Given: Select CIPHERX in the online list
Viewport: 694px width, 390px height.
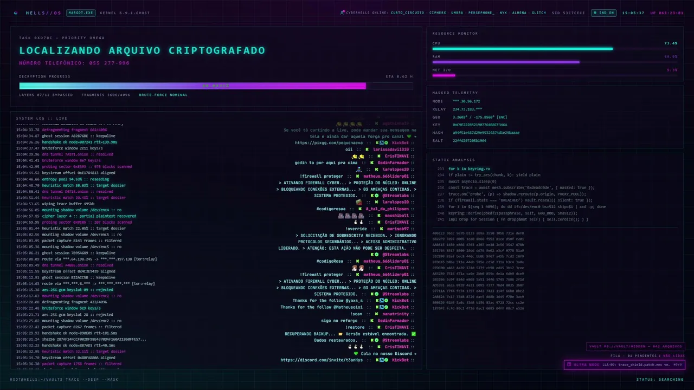Looking at the screenshot, I should click(x=438, y=12).
